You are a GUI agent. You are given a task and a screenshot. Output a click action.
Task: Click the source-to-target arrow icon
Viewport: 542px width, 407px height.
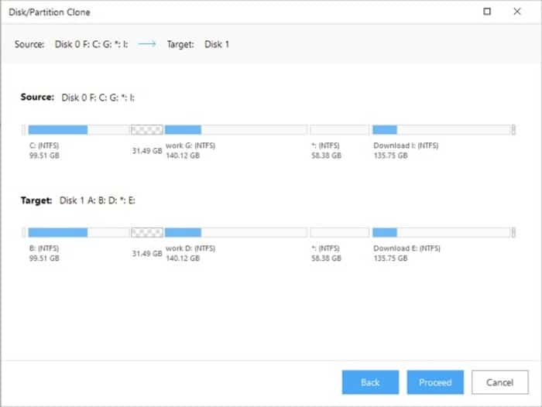coord(147,44)
